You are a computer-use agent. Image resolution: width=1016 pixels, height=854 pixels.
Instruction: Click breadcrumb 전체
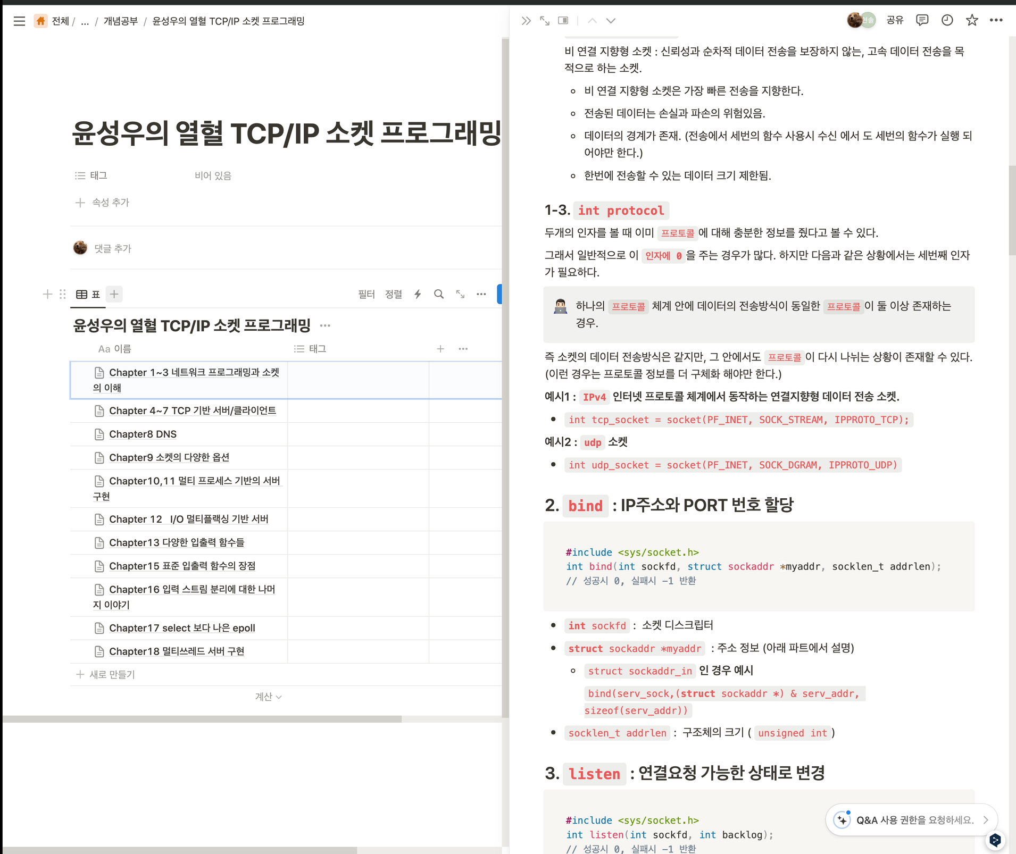tap(60, 21)
